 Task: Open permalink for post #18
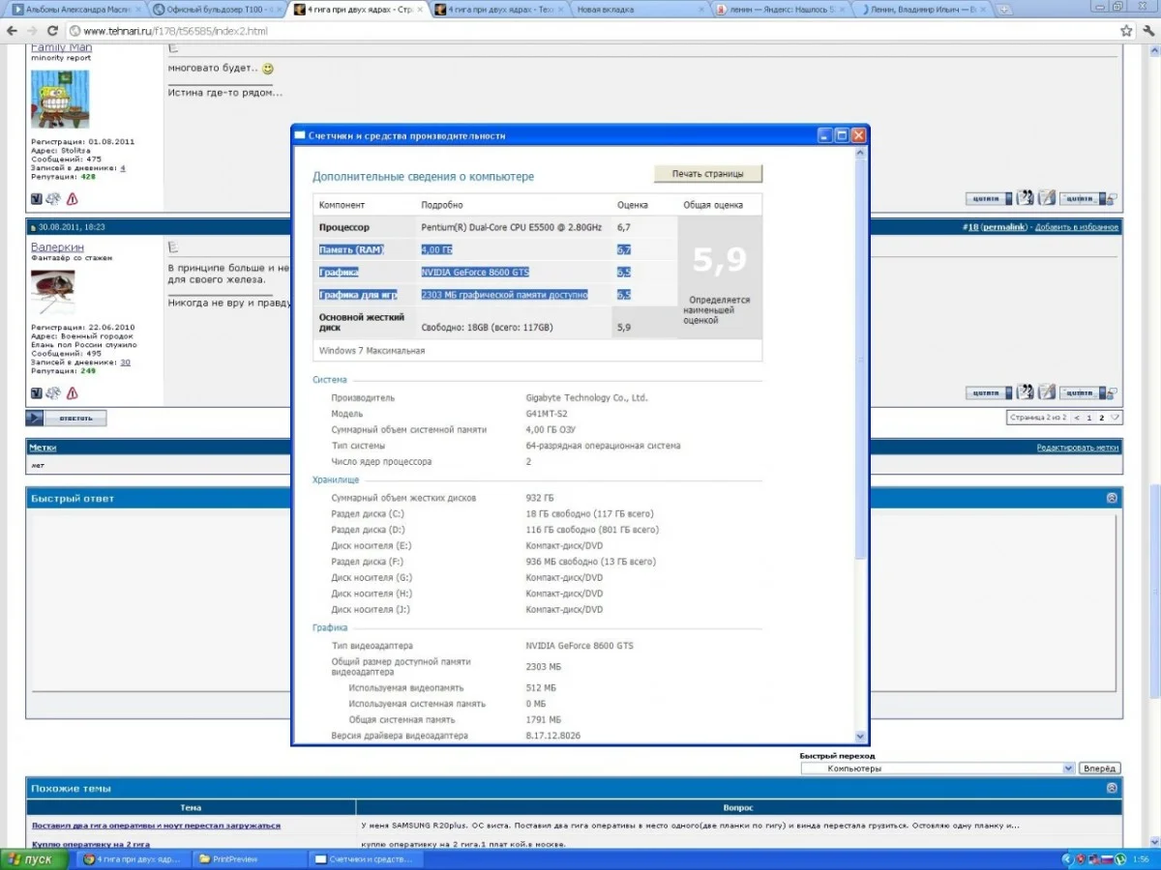tap(1003, 227)
